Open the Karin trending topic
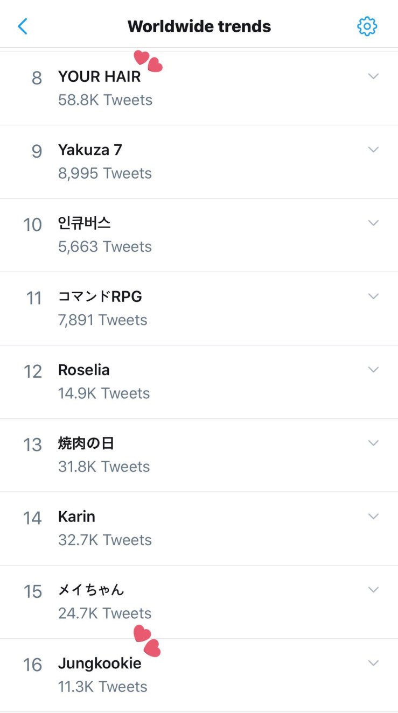 tap(76, 517)
